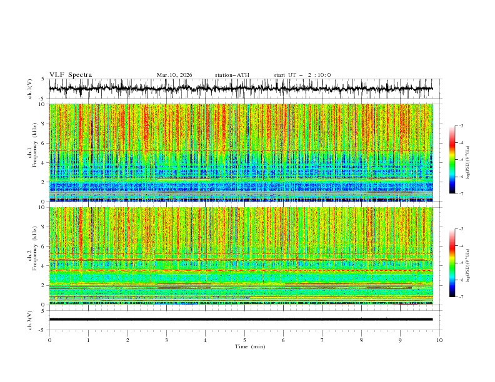Viewport: 495px width, 382px height.
Task: Click inside the ch.2 spectrogram panel
Action: point(241,256)
